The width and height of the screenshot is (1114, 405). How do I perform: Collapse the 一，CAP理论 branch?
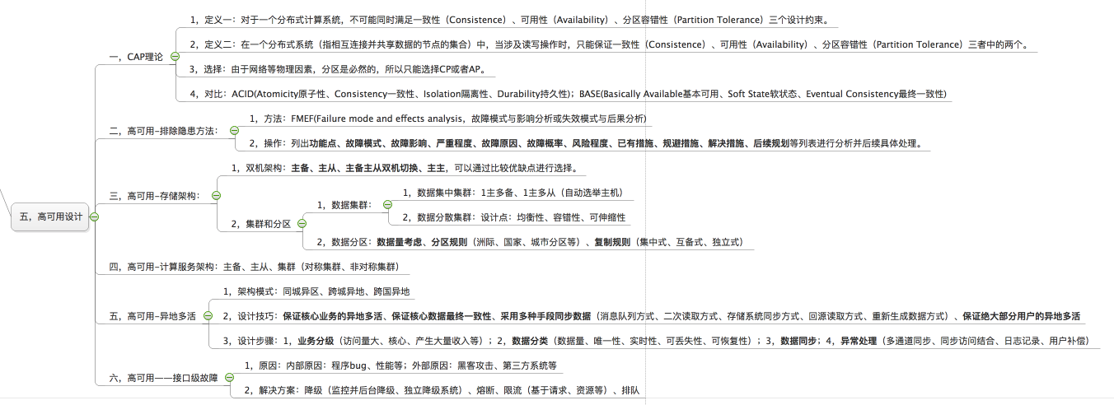[x=174, y=57]
